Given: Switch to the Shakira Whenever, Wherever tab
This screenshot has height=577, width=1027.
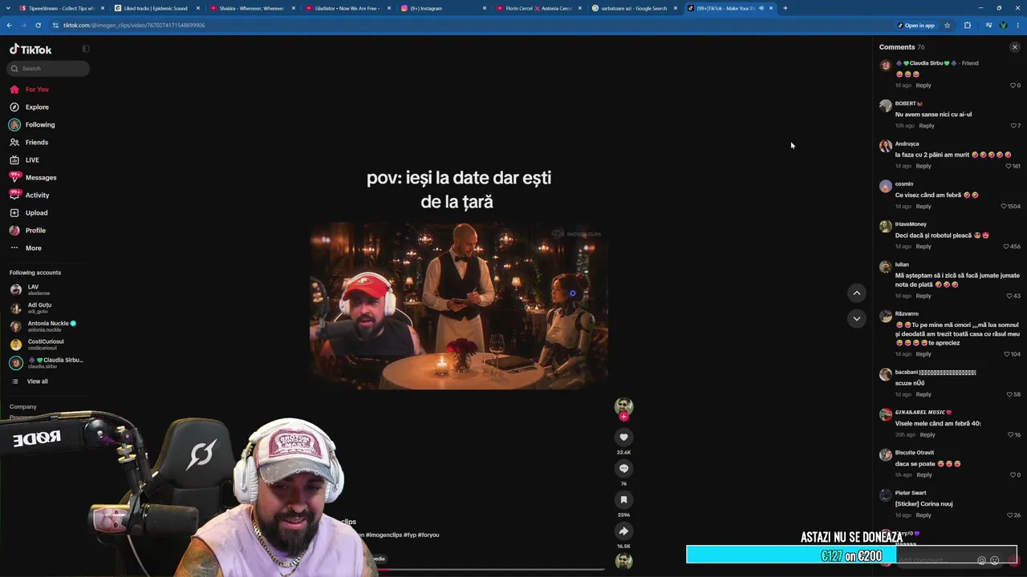Looking at the screenshot, I should (x=251, y=8).
